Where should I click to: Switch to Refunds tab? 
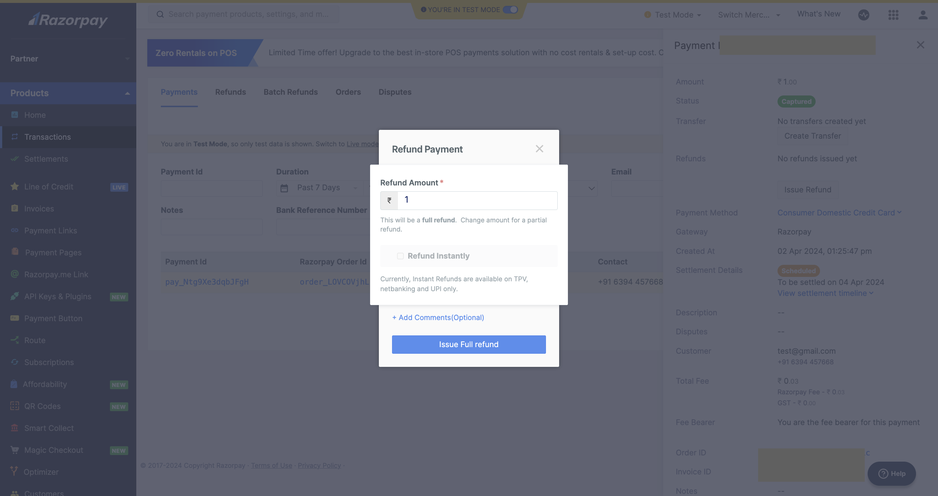coord(230,92)
